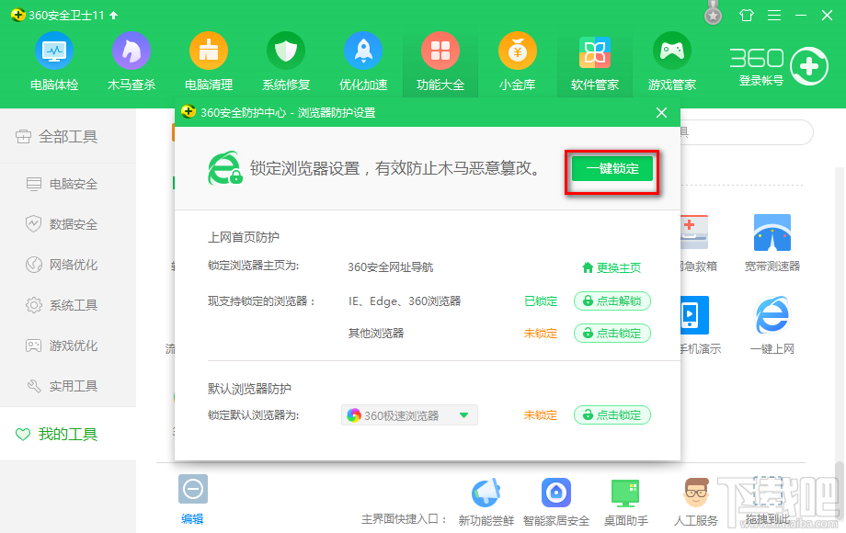Start 优化加速 speed optimization
Viewport: 846px width, 533px height.
362,61
